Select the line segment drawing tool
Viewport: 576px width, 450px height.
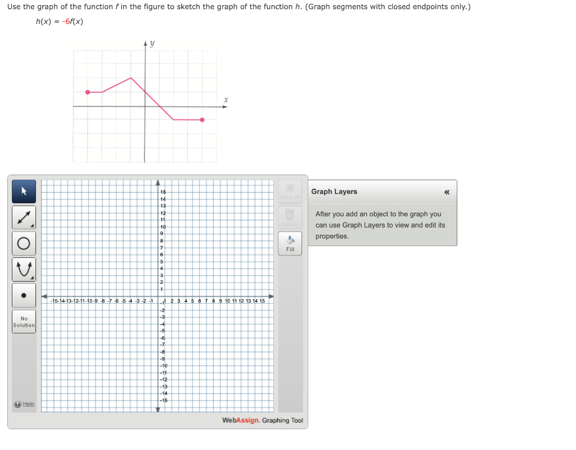click(x=24, y=217)
